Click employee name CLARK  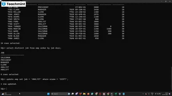16,10
